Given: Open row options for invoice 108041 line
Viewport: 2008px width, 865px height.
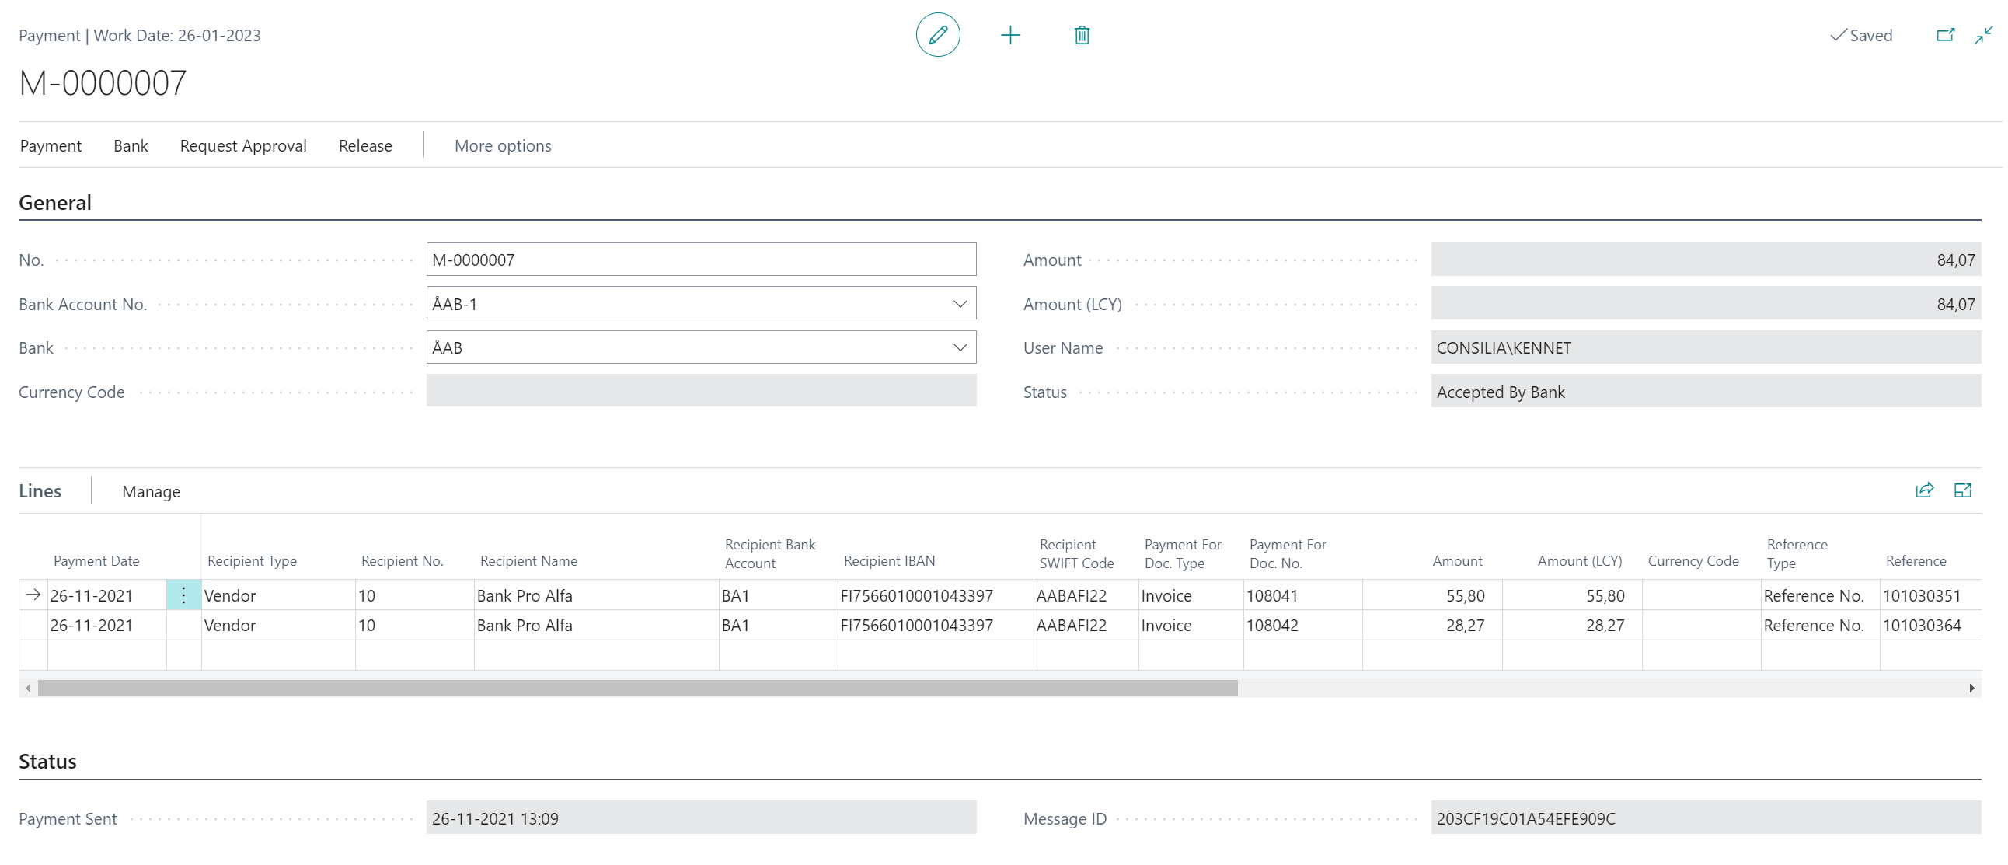Looking at the screenshot, I should tap(184, 595).
